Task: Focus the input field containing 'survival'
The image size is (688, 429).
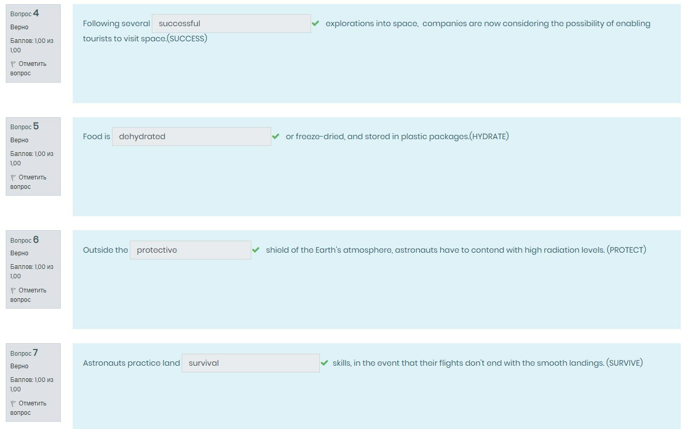Action: point(250,363)
